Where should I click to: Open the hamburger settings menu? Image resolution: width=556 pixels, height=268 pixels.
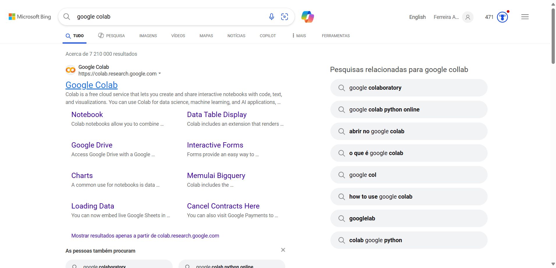pos(525,17)
